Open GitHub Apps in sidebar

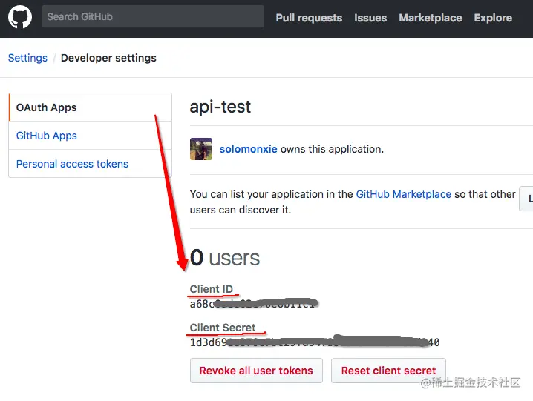[x=90, y=136]
